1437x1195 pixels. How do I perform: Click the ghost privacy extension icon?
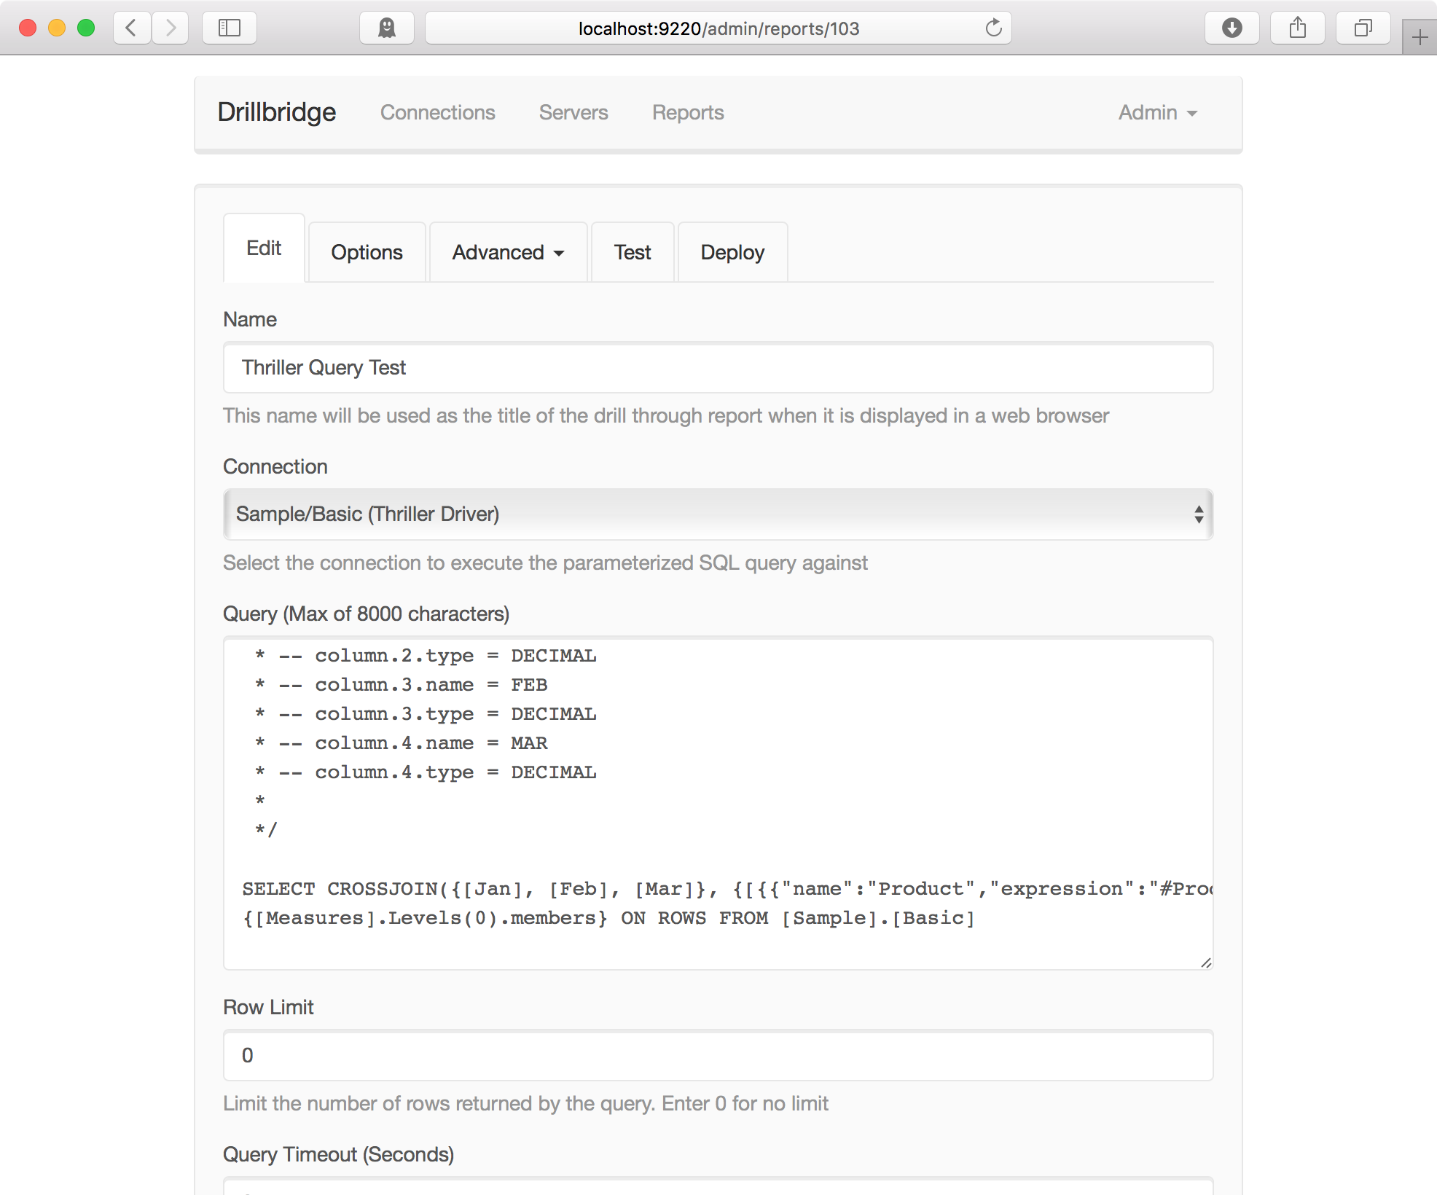coord(387,28)
